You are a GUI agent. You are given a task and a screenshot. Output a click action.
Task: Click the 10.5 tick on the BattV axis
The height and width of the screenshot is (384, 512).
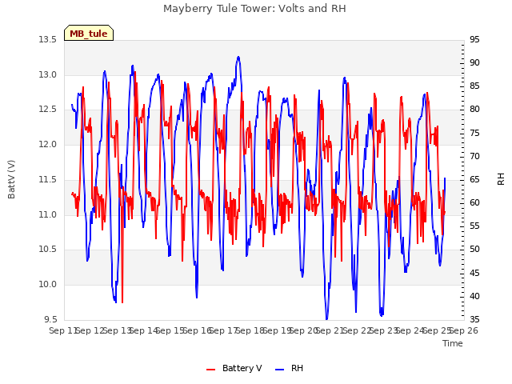(x=48, y=250)
